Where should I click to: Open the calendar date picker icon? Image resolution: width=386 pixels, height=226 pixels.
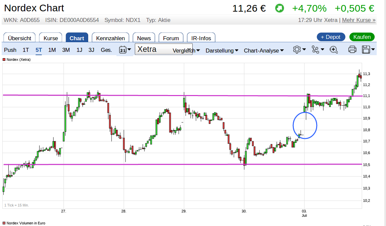pos(122,50)
